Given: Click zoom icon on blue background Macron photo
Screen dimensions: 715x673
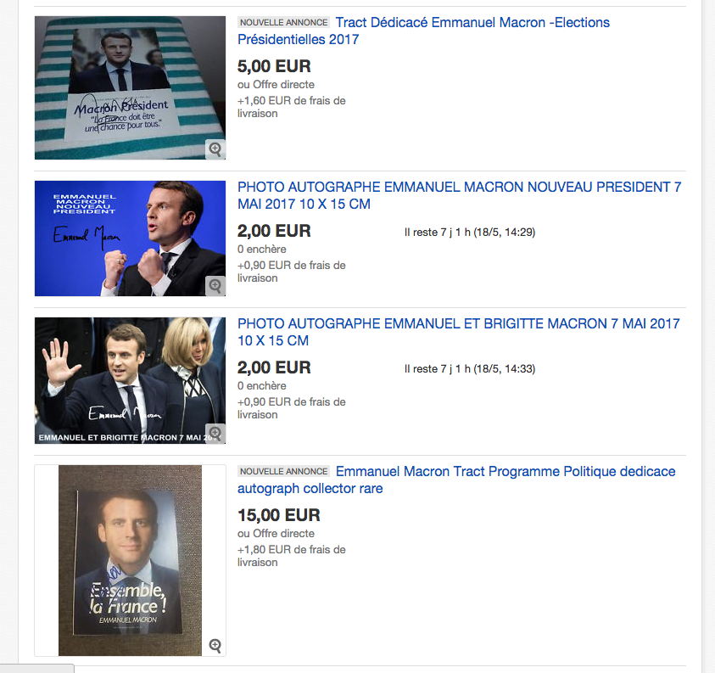Looking at the screenshot, I should point(215,286).
